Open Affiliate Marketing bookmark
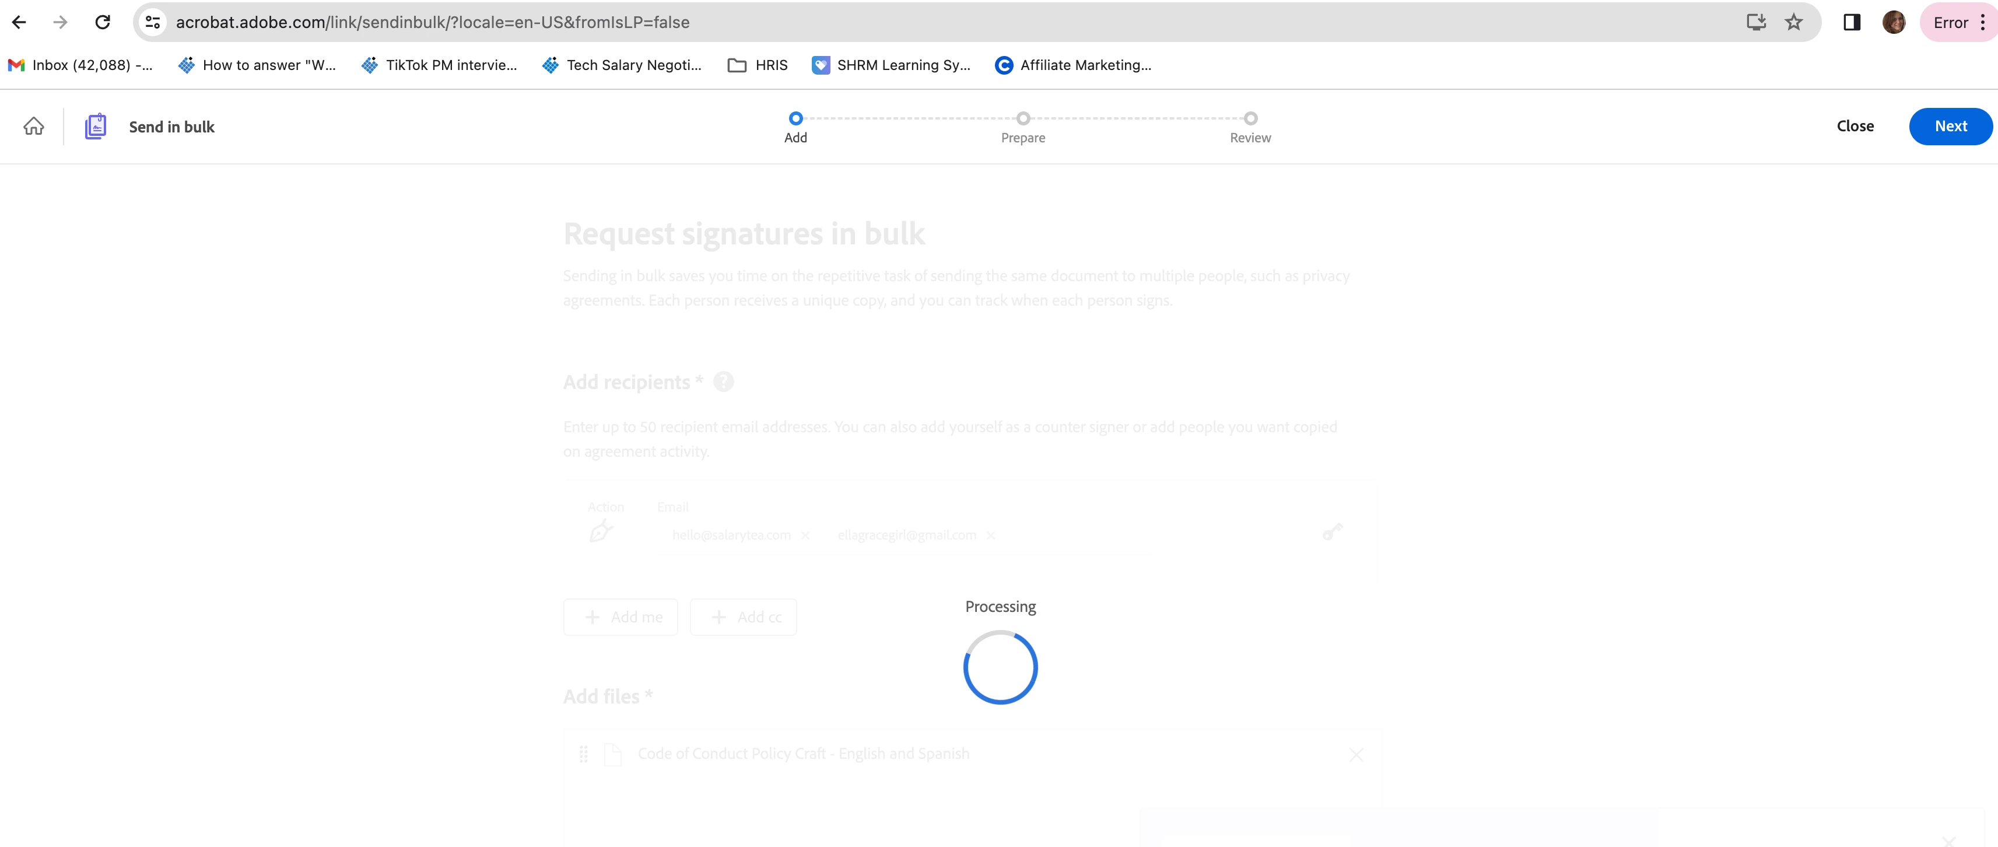 tap(1072, 65)
